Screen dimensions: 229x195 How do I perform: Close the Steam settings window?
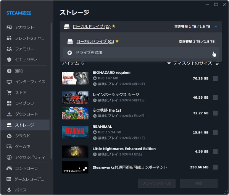(225, 4)
